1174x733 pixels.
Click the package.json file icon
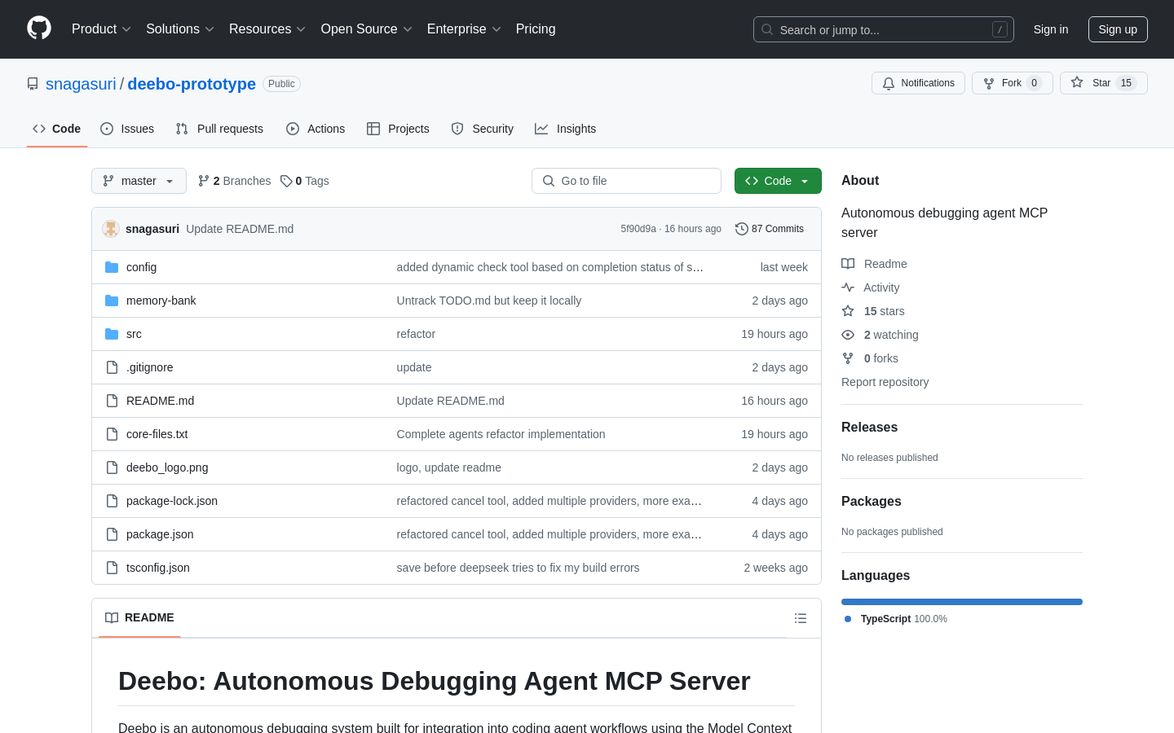click(112, 534)
